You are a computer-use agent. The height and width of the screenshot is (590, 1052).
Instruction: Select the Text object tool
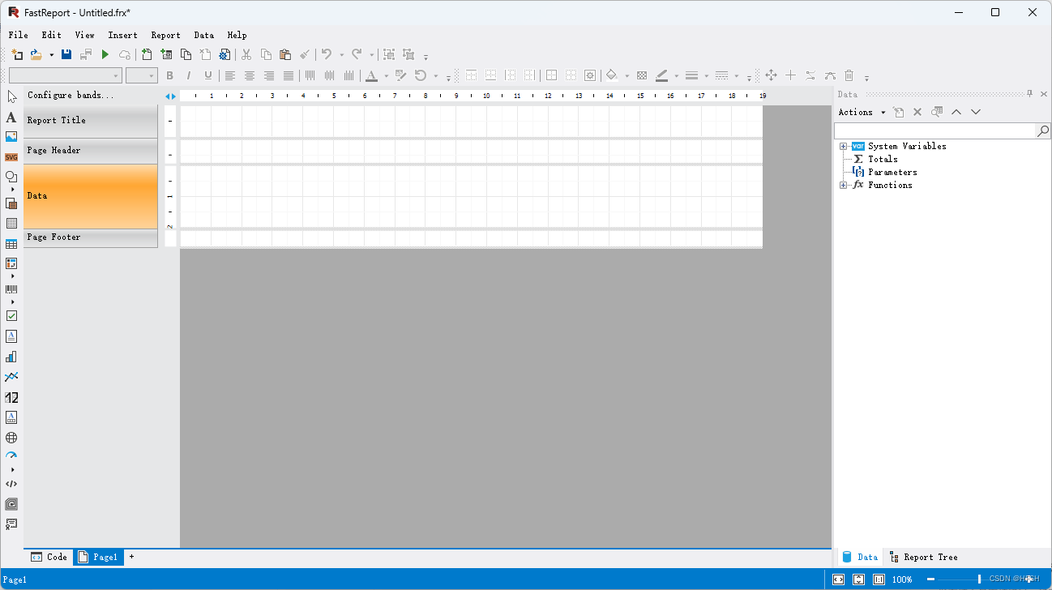(11, 118)
